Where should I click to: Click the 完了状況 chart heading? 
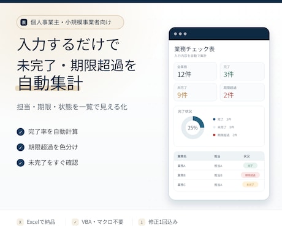pyautogui.click(x=185, y=112)
